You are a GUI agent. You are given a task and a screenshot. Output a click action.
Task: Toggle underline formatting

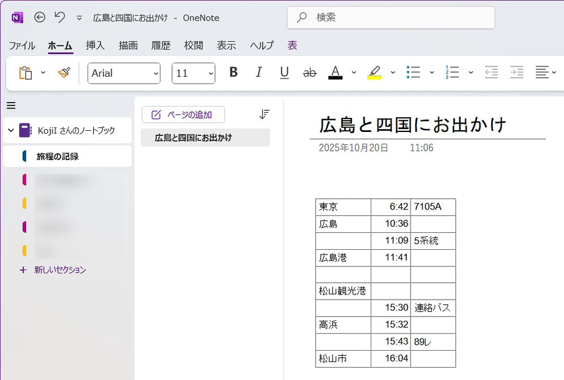284,73
